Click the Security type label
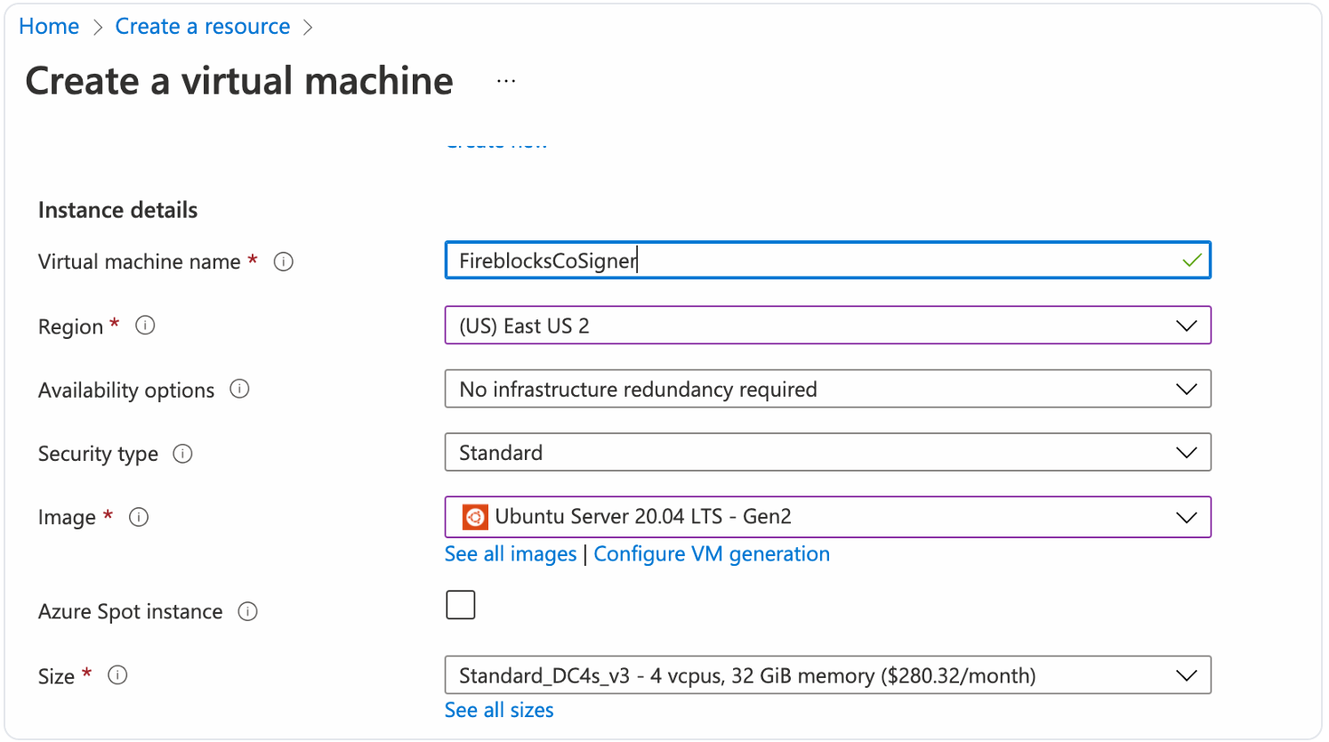 tap(98, 455)
